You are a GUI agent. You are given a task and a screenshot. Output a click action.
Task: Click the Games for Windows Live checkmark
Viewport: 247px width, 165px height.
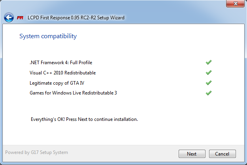209,93
